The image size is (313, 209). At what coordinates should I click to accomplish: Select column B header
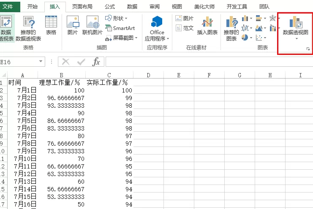pyautogui.click(x=62, y=75)
